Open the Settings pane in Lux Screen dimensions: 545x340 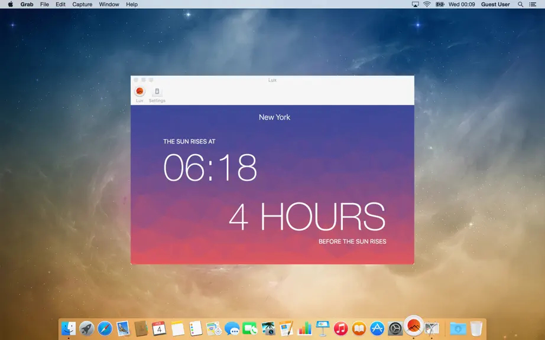click(x=157, y=94)
